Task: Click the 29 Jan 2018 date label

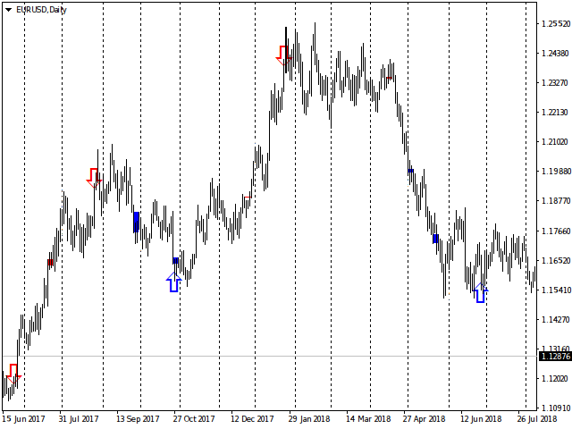Action: tap(309, 419)
